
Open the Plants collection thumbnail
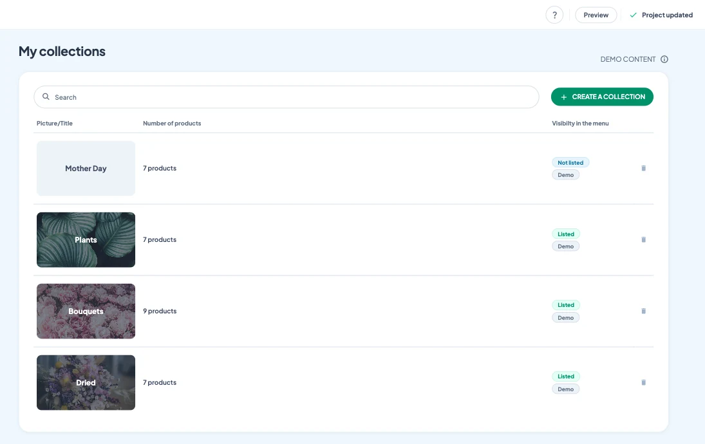tap(86, 240)
